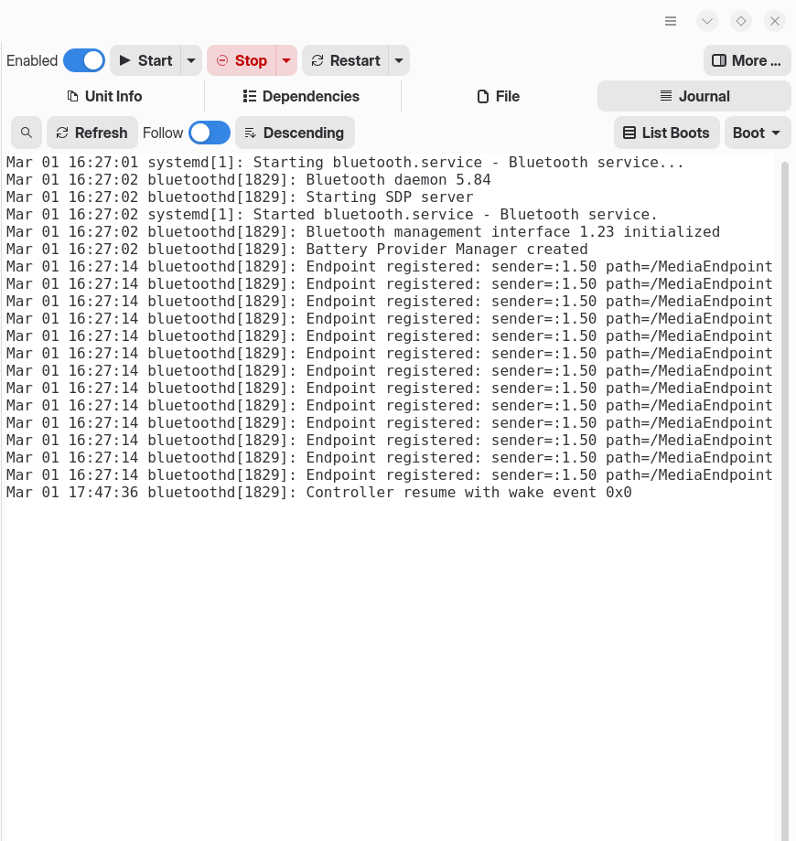Open the More side panel
Image resolution: width=796 pixels, height=841 pixels.
(747, 60)
